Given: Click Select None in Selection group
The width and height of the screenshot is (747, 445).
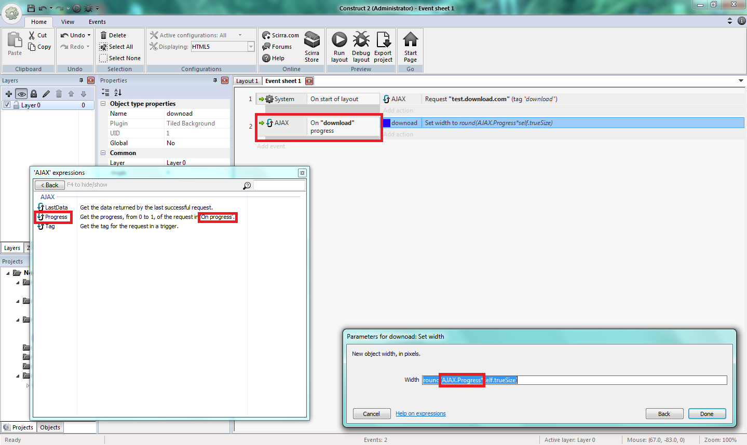Looking at the screenshot, I should 120,58.
